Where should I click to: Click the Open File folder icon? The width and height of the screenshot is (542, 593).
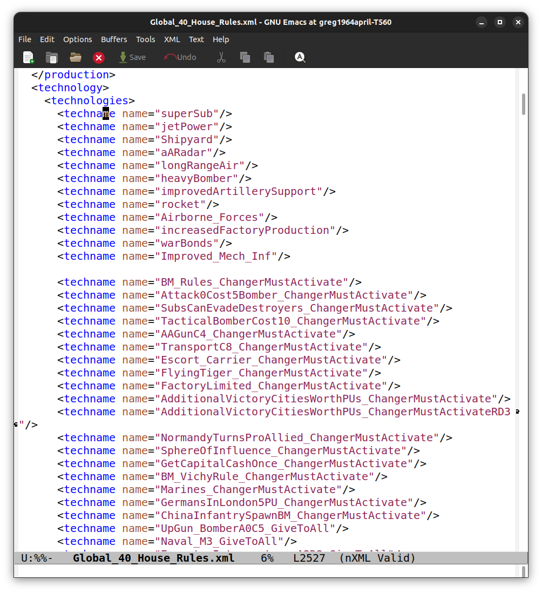pos(76,57)
